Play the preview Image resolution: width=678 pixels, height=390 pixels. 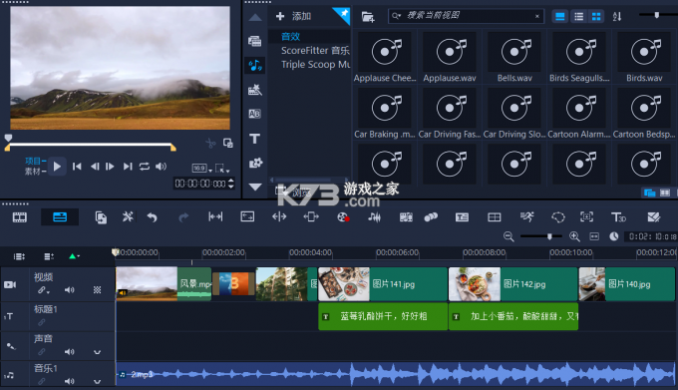point(57,167)
